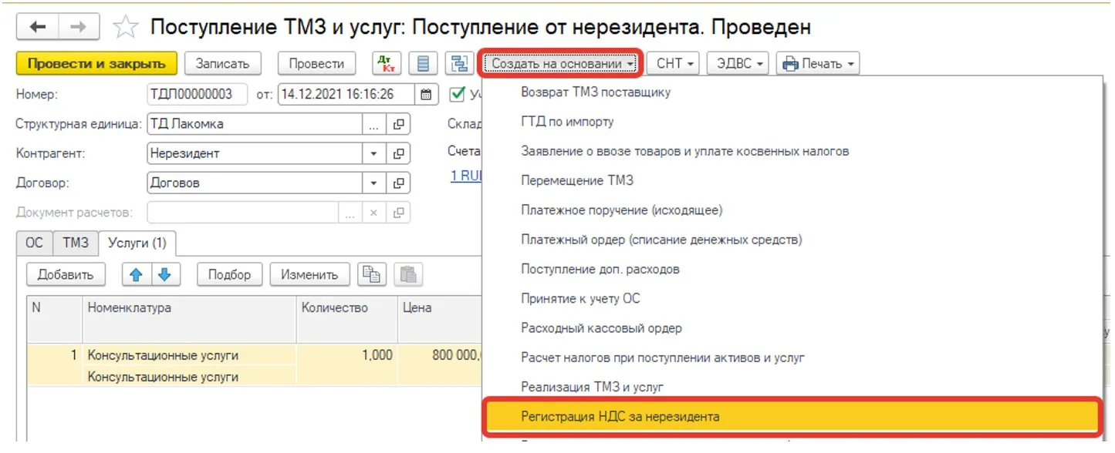The height and width of the screenshot is (453, 1115).
Task: Click the Добавить button
Action: point(66,274)
